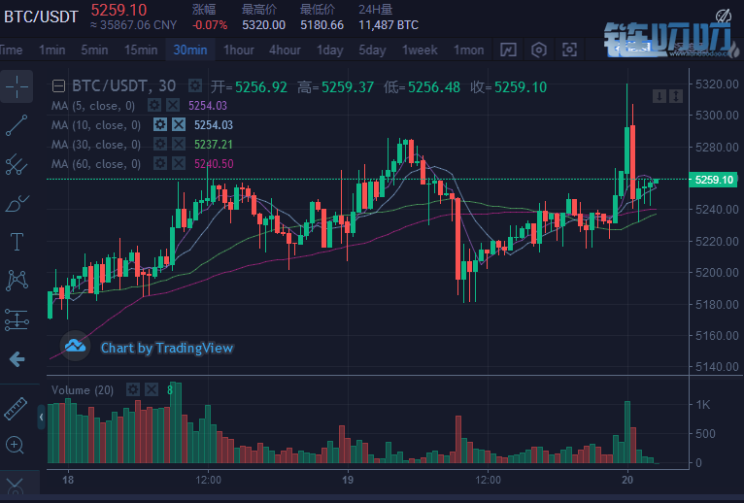Click the TradingView cloud logo
This screenshot has height=503, width=744.
(x=75, y=346)
